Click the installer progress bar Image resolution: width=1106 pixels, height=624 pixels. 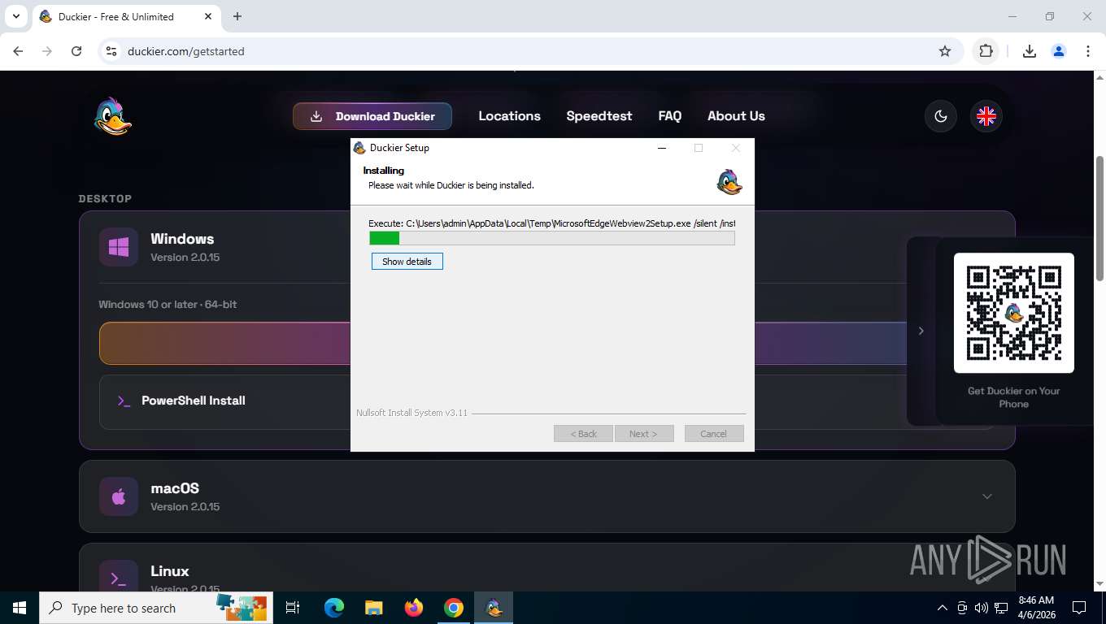pos(552,238)
